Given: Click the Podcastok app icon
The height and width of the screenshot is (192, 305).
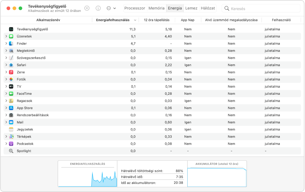Looking at the screenshot, I should pos(11,144).
